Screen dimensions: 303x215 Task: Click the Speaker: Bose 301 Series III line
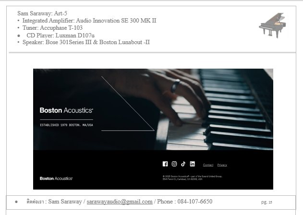coord(86,42)
